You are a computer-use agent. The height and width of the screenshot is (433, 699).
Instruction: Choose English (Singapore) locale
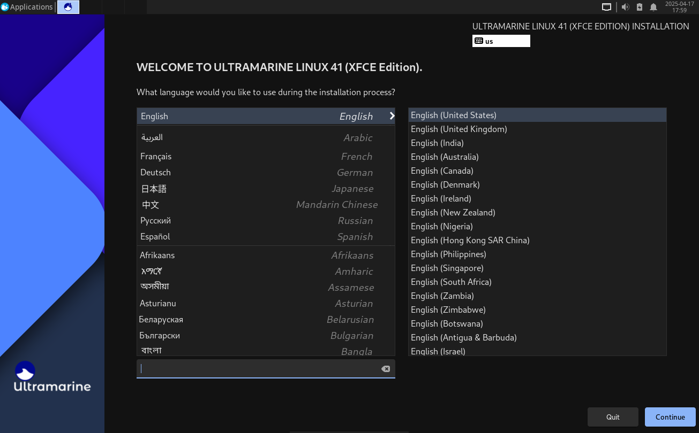pos(537,268)
